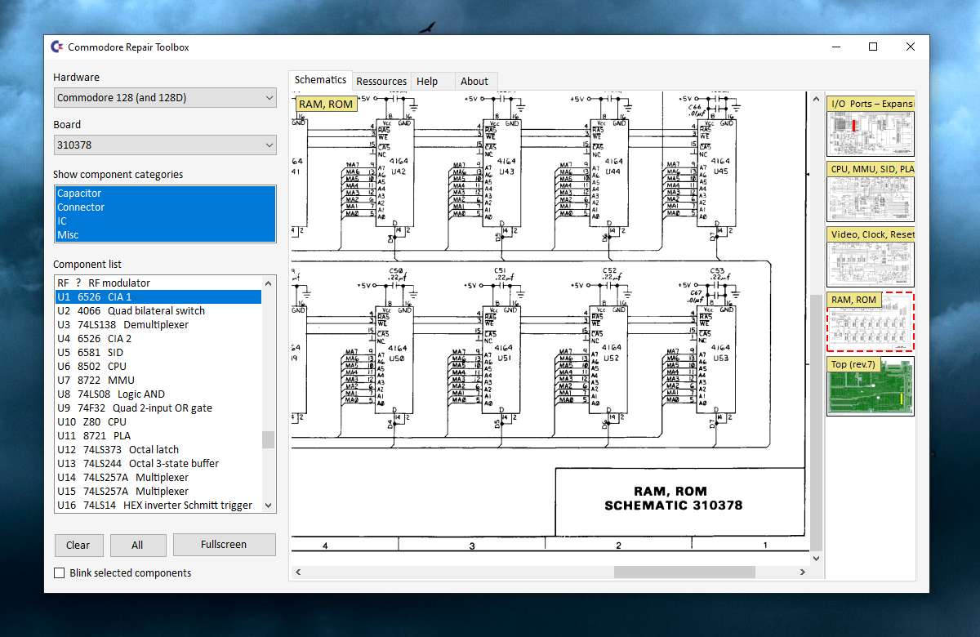Select the IC category
Screen dimensions: 980x637
[x=165, y=221]
